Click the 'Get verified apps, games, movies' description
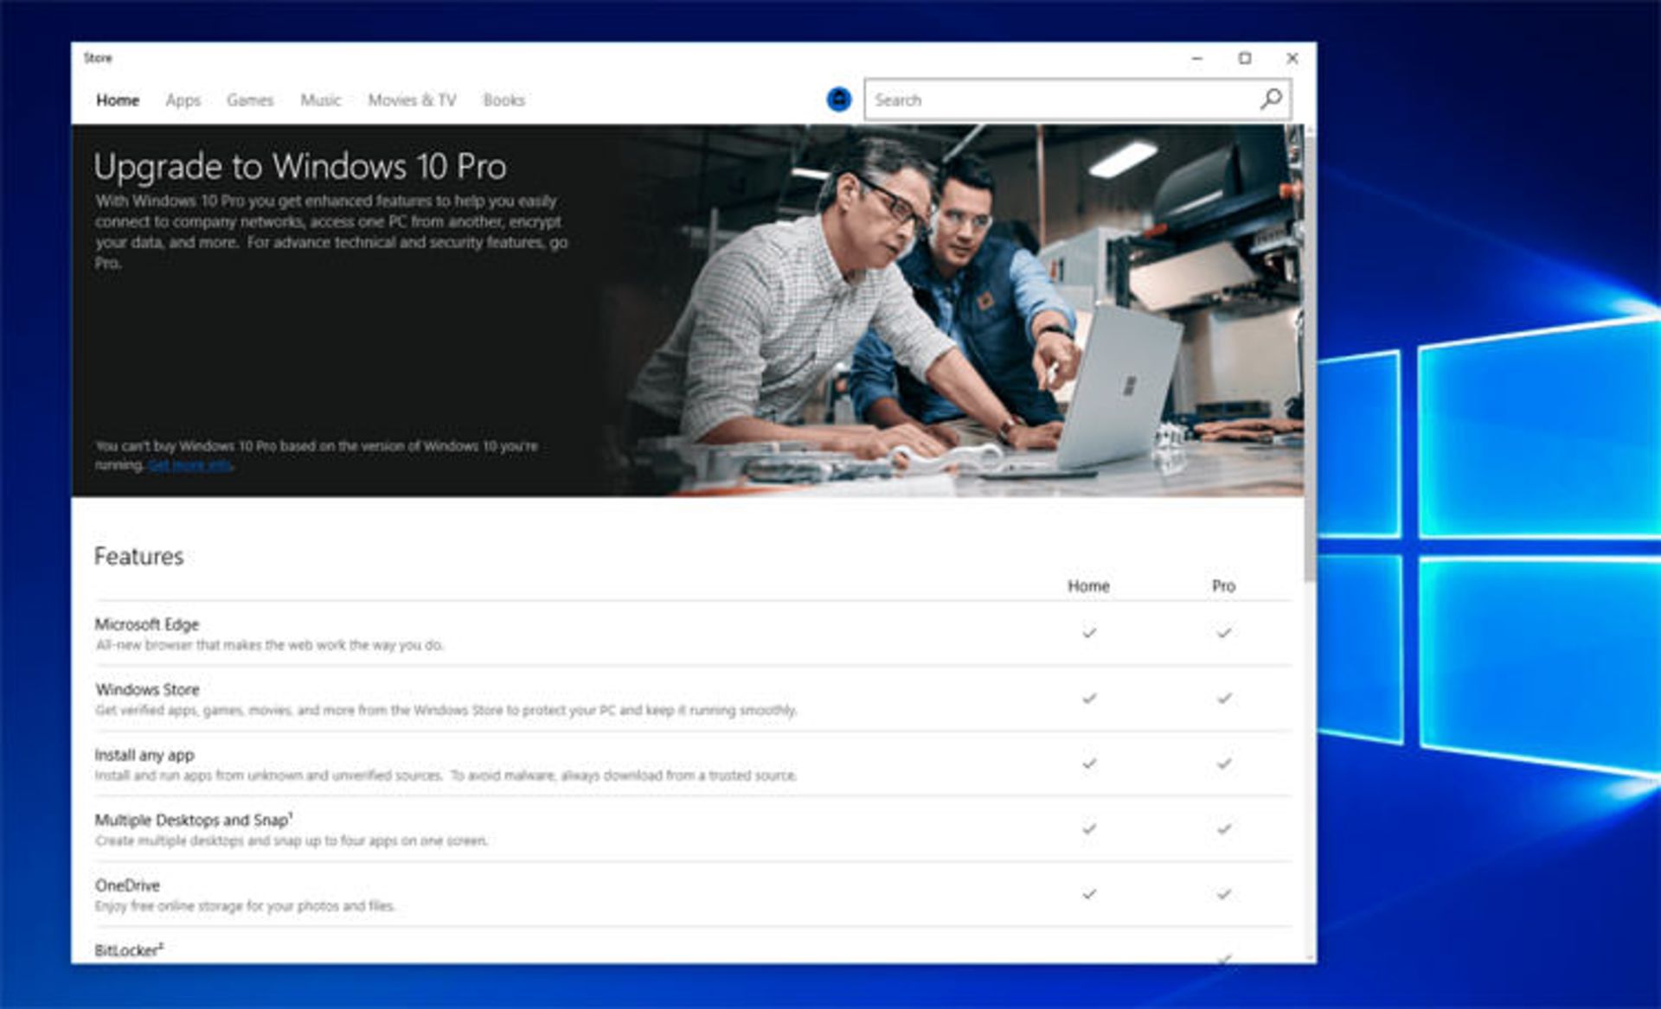 click(446, 710)
